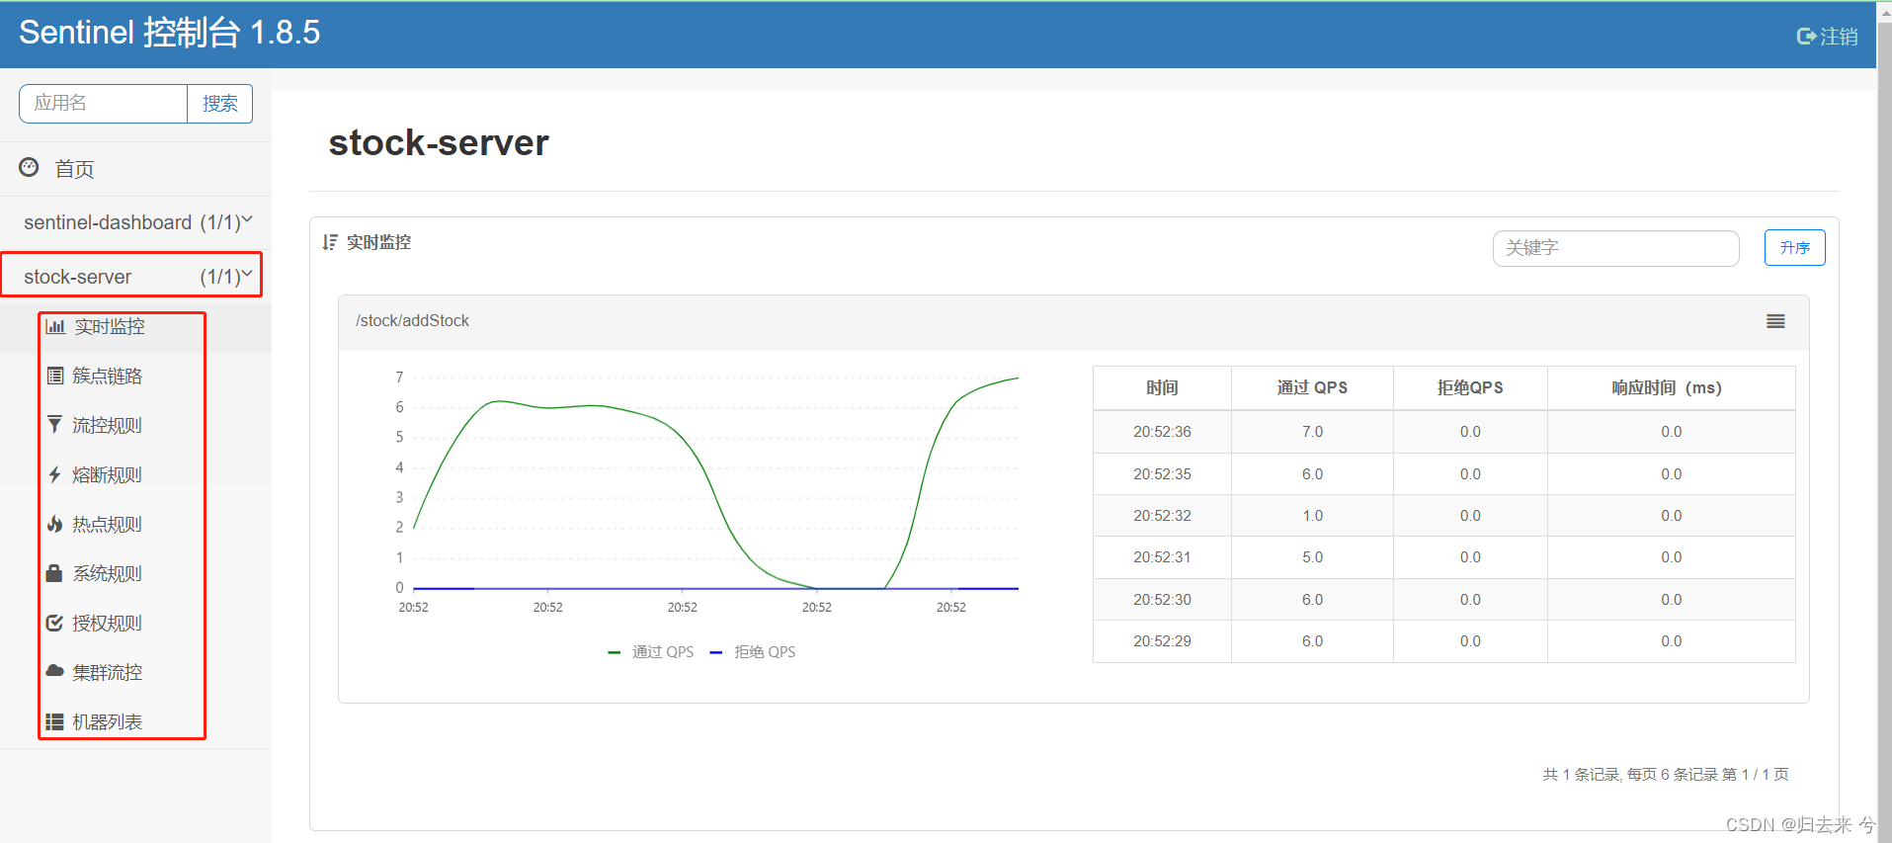Image resolution: width=1892 pixels, height=843 pixels.
Task: Click the 通过 QPS column header
Action: click(x=1312, y=388)
